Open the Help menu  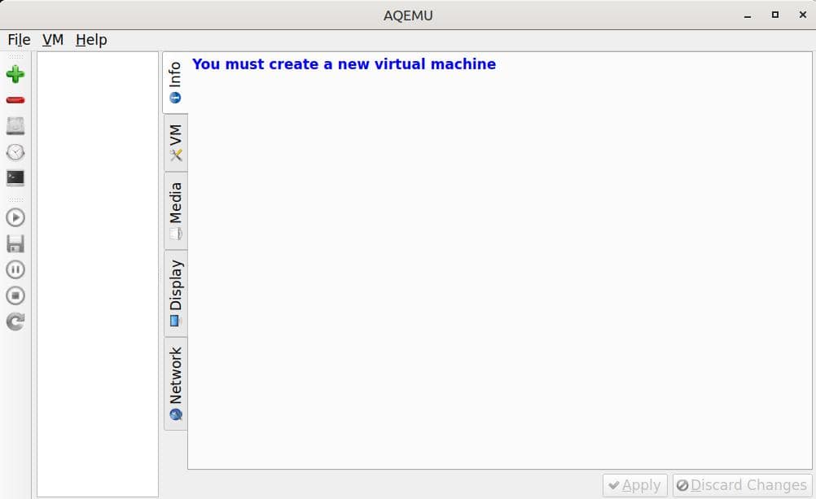(x=91, y=40)
